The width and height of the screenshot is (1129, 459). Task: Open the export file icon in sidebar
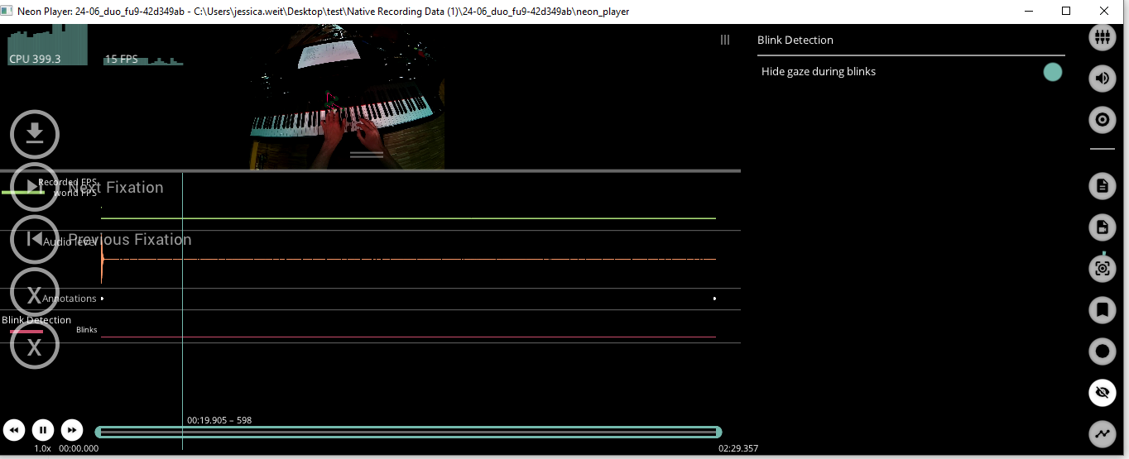coord(1102,227)
